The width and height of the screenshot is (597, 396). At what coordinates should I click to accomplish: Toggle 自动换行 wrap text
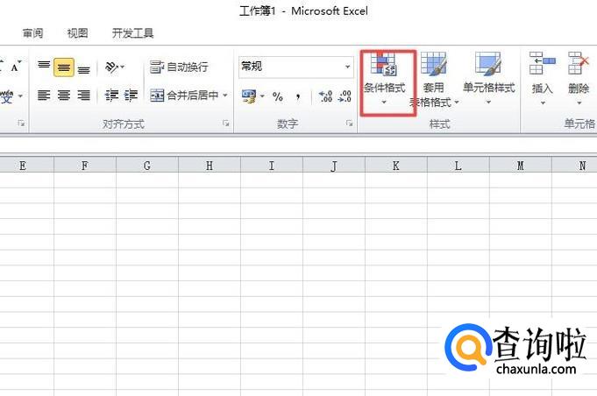tap(179, 67)
